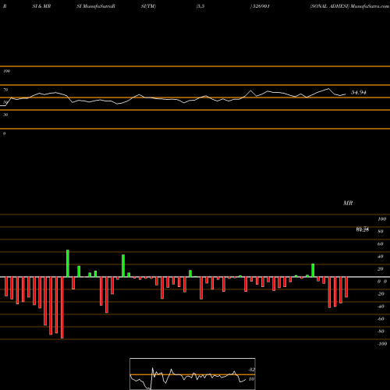Click the 100 label on the MR axis

click(381, 219)
